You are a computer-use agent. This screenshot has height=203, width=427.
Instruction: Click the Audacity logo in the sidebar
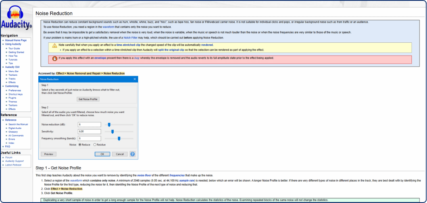click(17, 17)
